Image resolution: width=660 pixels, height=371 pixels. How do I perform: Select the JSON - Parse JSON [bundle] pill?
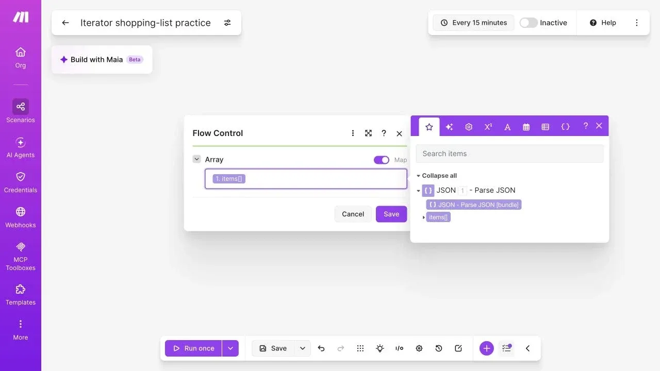point(474,205)
